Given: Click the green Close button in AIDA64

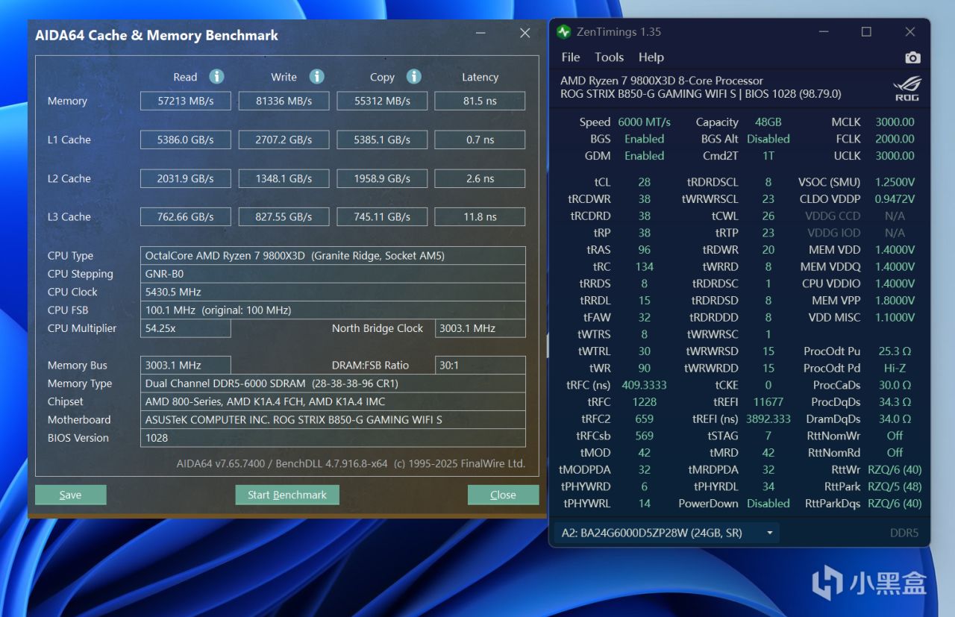Looking at the screenshot, I should (x=503, y=495).
